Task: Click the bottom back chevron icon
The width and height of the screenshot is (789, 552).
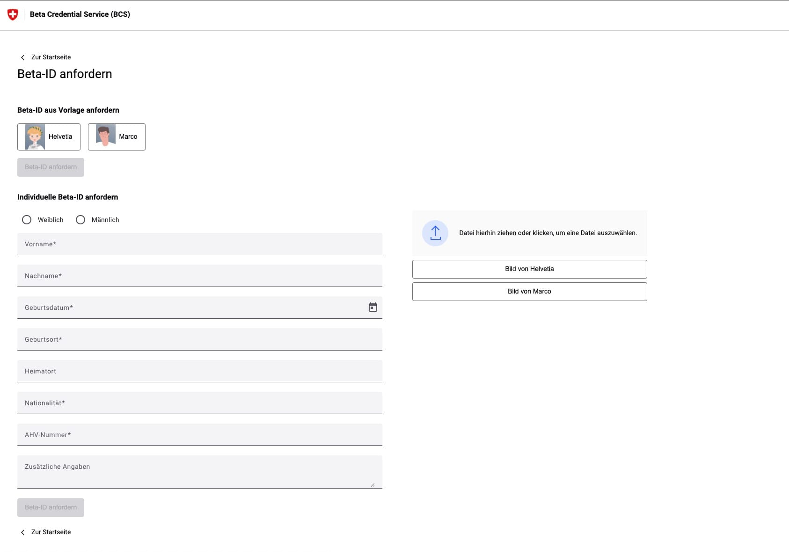Action: pos(22,532)
